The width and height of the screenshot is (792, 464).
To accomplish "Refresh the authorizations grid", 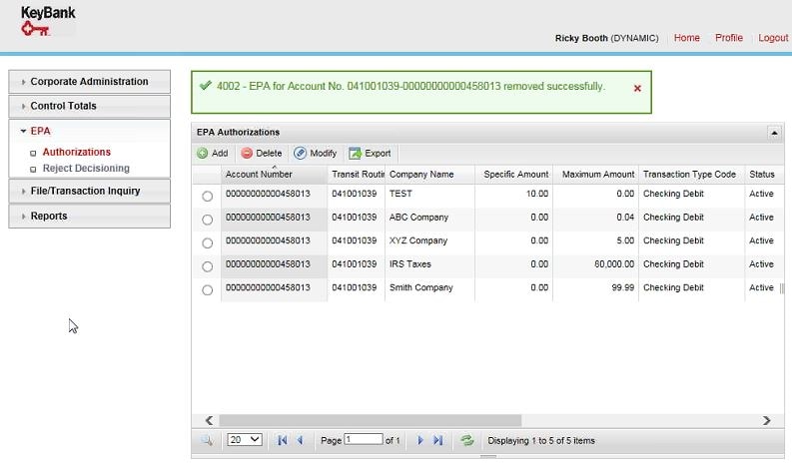I will click(467, 440).
